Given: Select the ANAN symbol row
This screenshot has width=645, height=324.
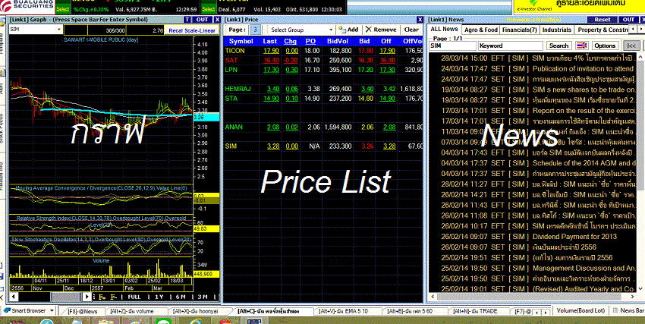Looking at the screenshot, I should tap(234, 127).
